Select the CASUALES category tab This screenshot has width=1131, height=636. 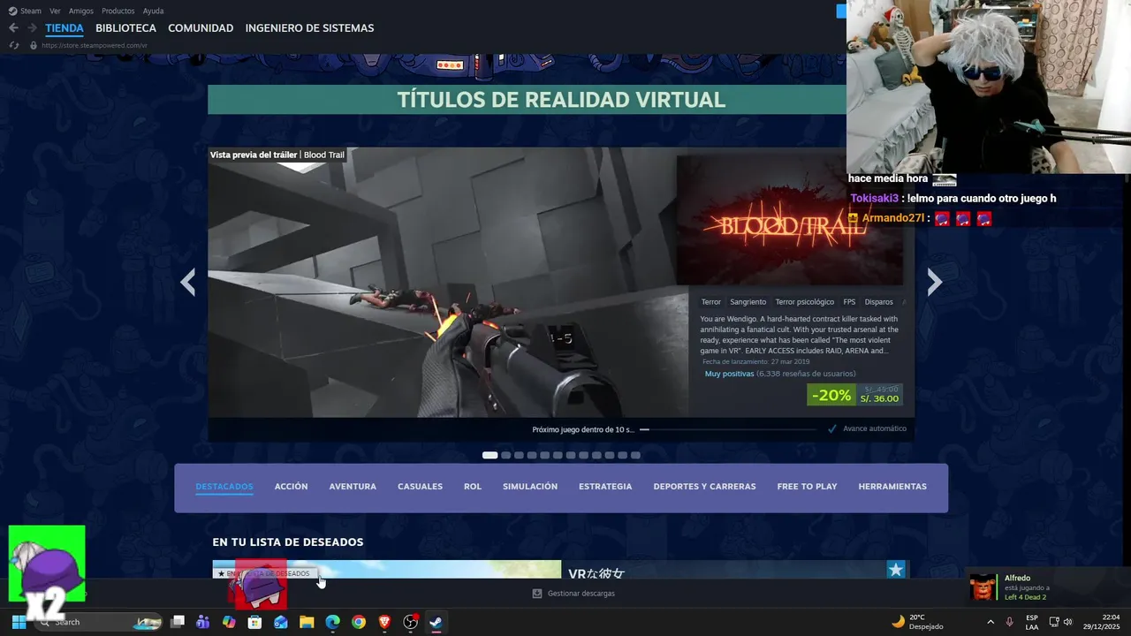pos(420,487)
